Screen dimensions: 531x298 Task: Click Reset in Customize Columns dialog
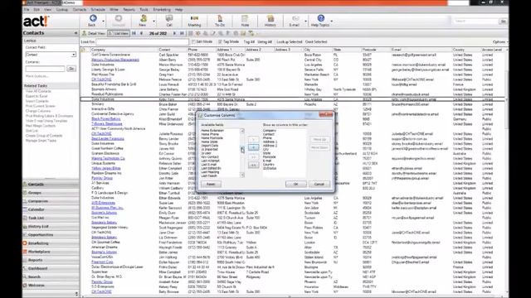point(211,184)
